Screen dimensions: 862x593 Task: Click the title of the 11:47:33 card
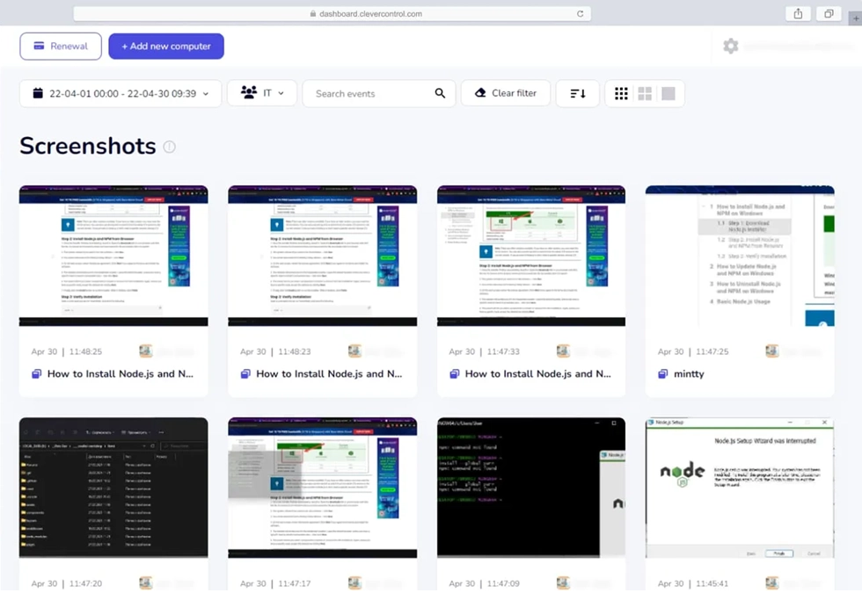tap(538, 374)
